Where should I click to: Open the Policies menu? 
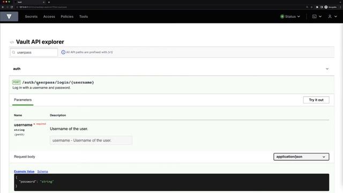67,17
